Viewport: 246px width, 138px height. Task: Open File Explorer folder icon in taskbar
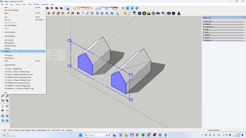(126, 135)
